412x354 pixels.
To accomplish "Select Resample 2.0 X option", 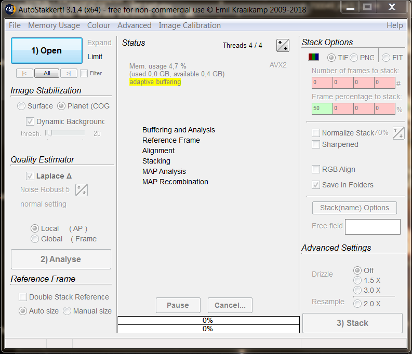I will tap(357, 304).
